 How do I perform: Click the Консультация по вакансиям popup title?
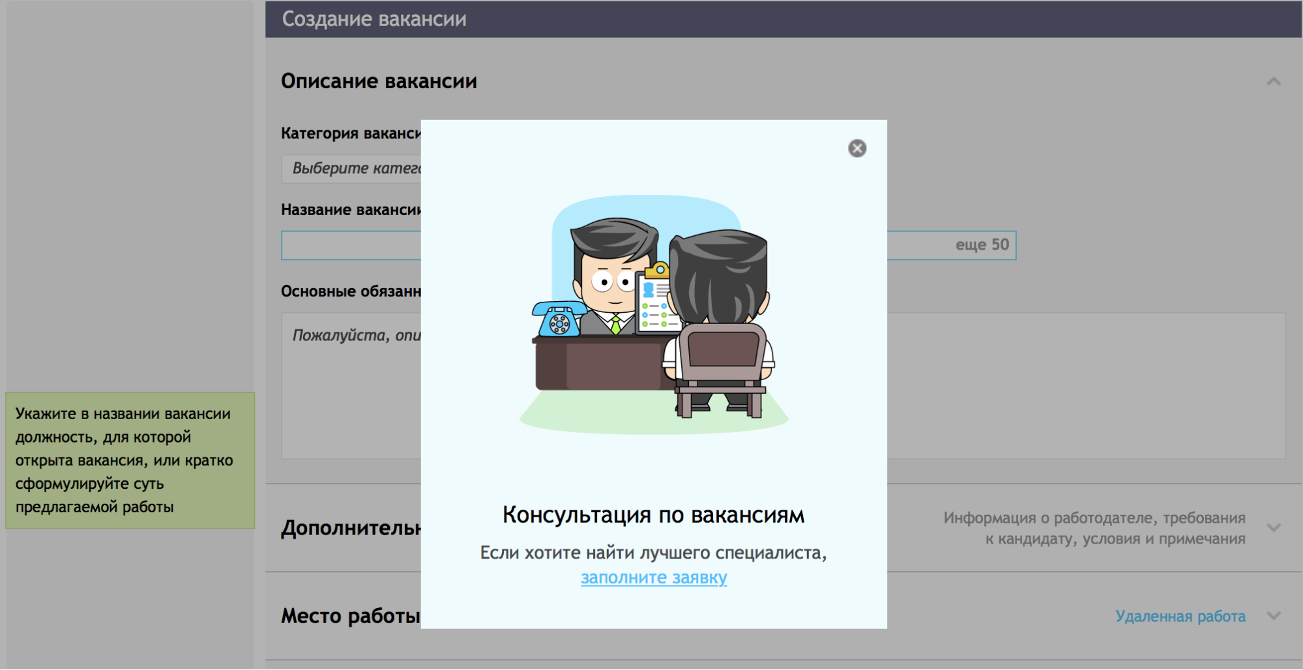click(x=653, y=515)
